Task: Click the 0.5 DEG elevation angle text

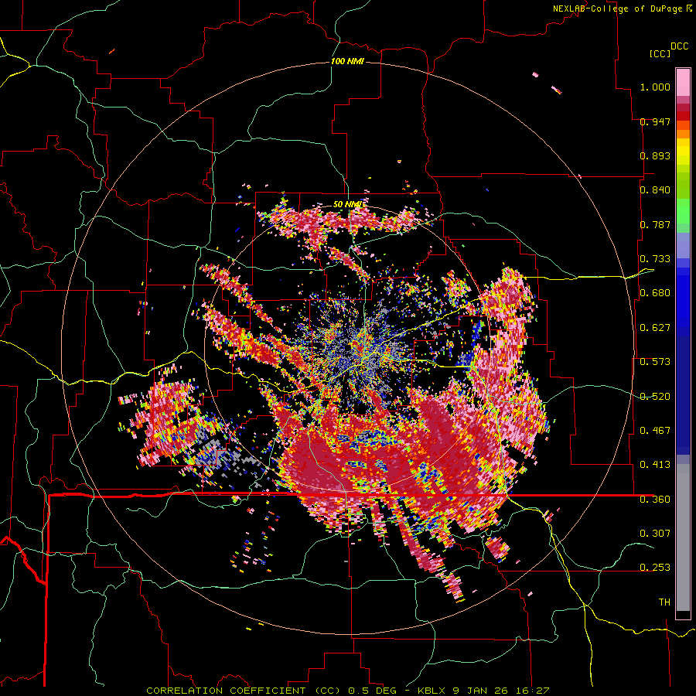Action: [x=372, y=691]
